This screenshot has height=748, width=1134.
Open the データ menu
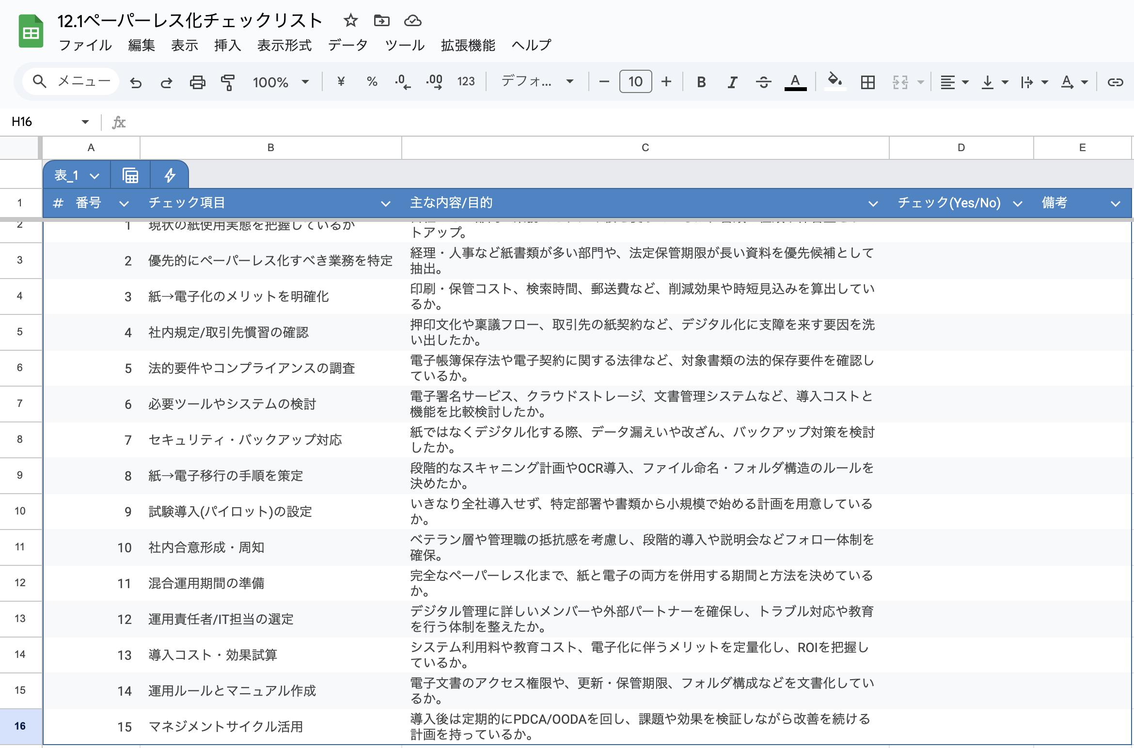[x=347, y=45]
